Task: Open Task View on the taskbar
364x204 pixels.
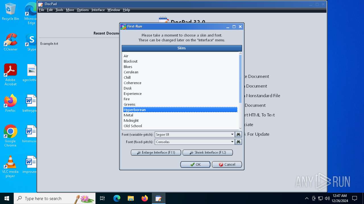Action: [102, 198]
